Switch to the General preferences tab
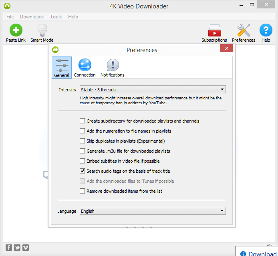The height and width of the screenshot is (256, 278). coord(62,68)
